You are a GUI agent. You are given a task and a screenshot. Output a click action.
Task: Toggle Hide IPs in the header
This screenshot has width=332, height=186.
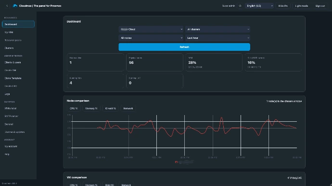[x=283, y=6]
